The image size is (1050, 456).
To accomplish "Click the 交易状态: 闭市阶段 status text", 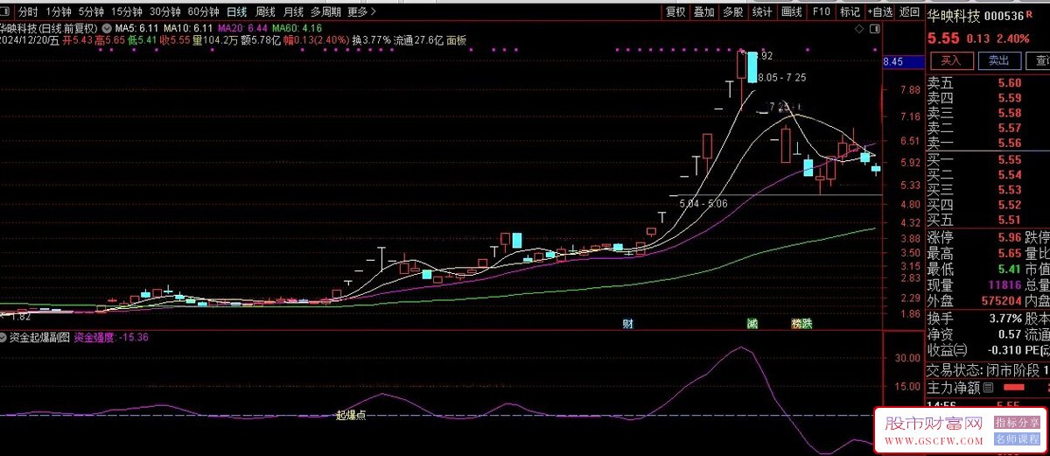I will click(x=983, y=370).
